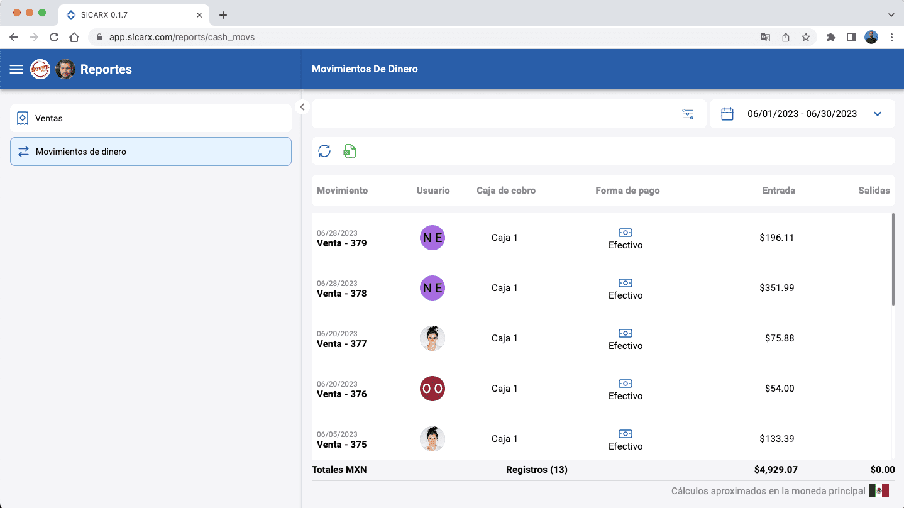
Task: Click the Super store logo icon
Action: click(40, 69)
